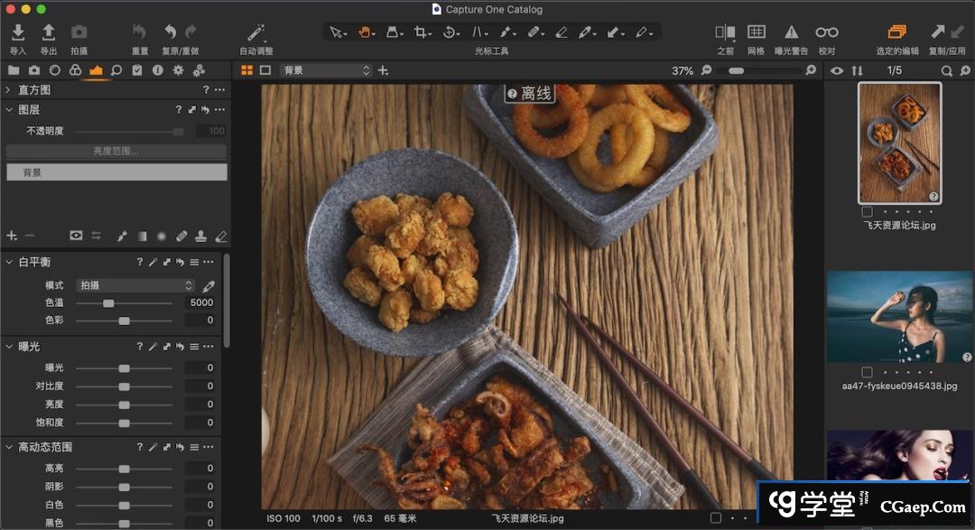The image size is (975, 530).
Task: Click the 导出 export icon
Action: point(49,33)
